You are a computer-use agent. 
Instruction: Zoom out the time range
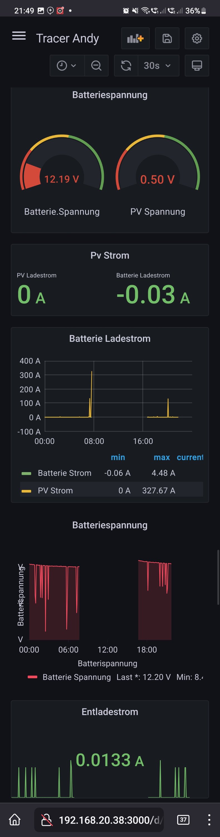pyautogui.click(x=96, y=66)
